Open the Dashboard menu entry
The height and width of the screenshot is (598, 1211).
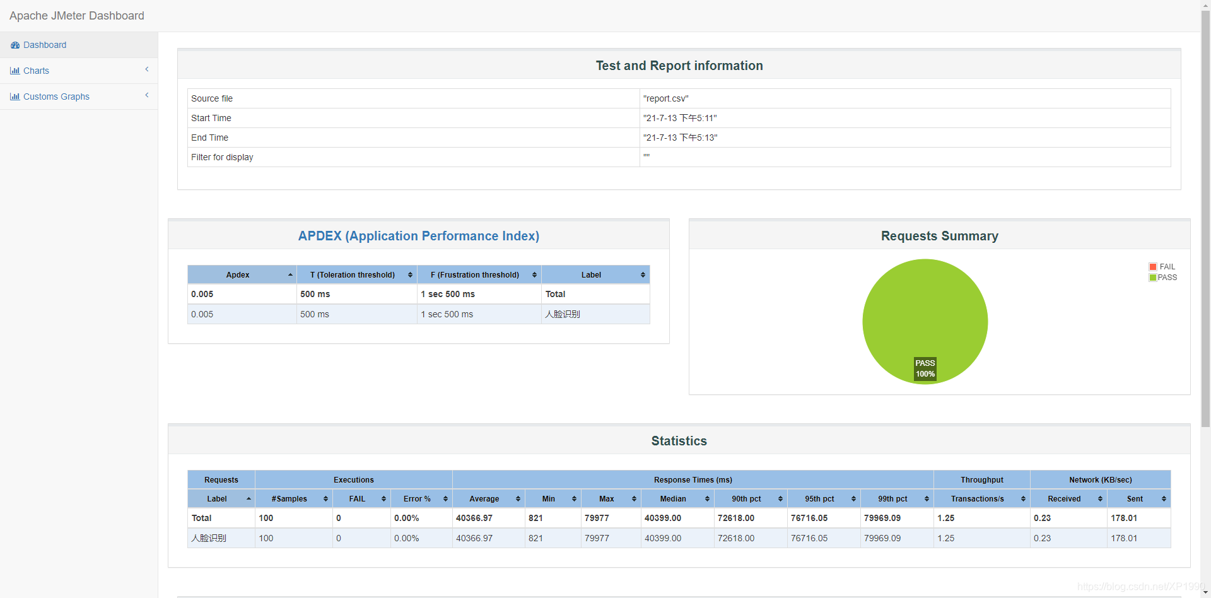pos(45,45)
